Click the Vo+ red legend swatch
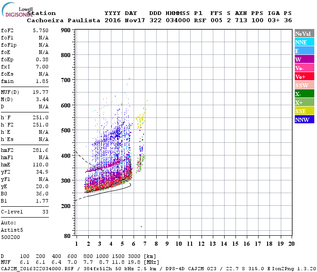317x272 pixels. (304, 77)
